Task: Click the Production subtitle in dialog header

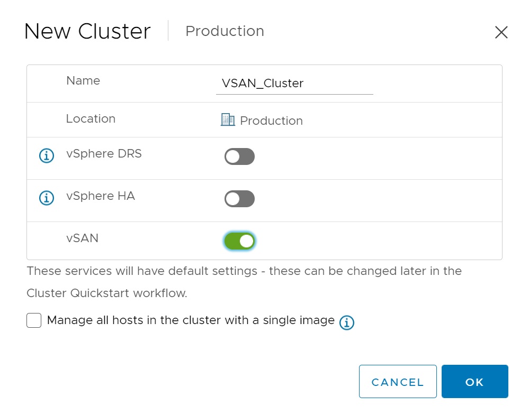Action: tap(225, 31)
